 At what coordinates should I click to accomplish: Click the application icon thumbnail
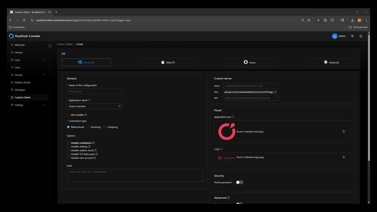point(227,132)
